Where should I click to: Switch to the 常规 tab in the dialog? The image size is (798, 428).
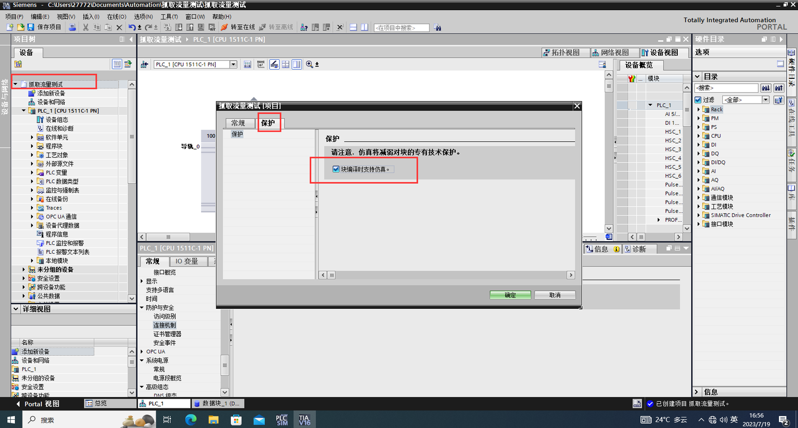238,123
